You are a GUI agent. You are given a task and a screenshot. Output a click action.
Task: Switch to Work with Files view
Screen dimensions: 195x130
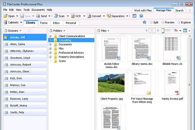(142, 10)
